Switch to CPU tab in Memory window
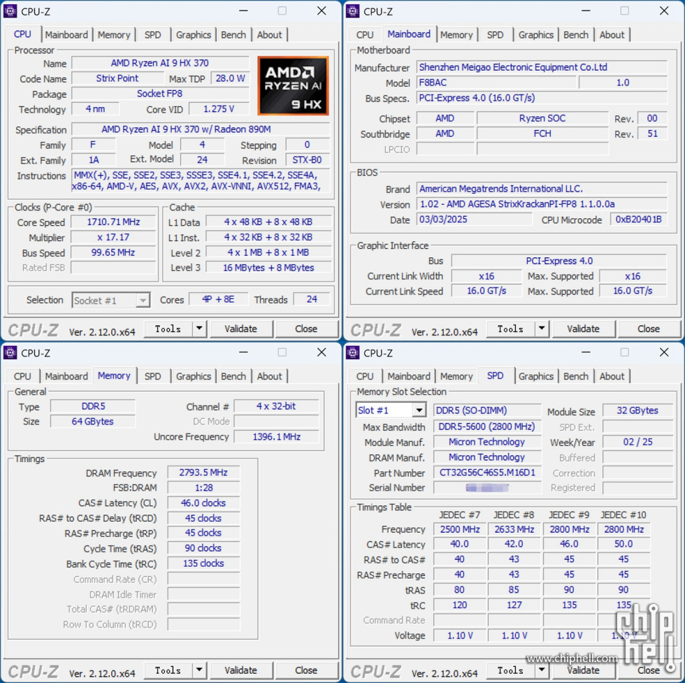The image size is (685, 683). 22,376
